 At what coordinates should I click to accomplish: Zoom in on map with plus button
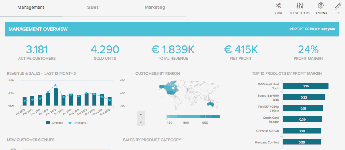(x=141, y=114)
